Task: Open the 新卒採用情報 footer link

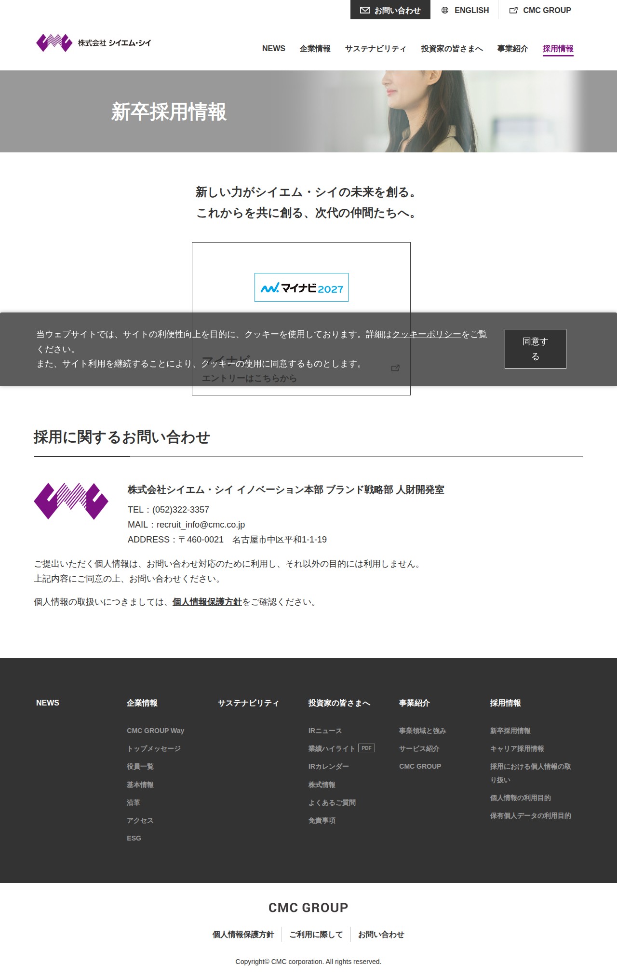Action: click(510, 731)
